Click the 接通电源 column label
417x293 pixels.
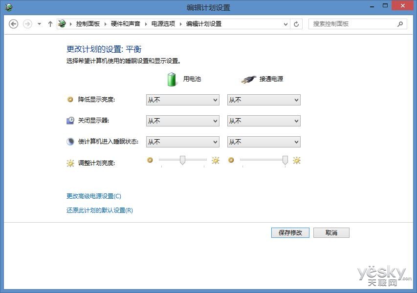(x=271, y=79)
